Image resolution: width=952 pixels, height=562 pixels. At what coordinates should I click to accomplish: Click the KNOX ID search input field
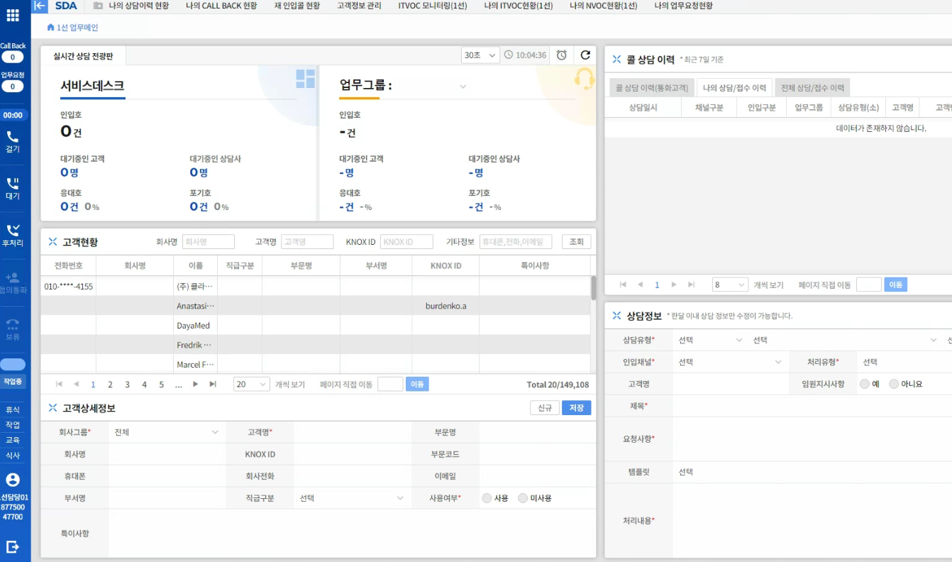406,242
